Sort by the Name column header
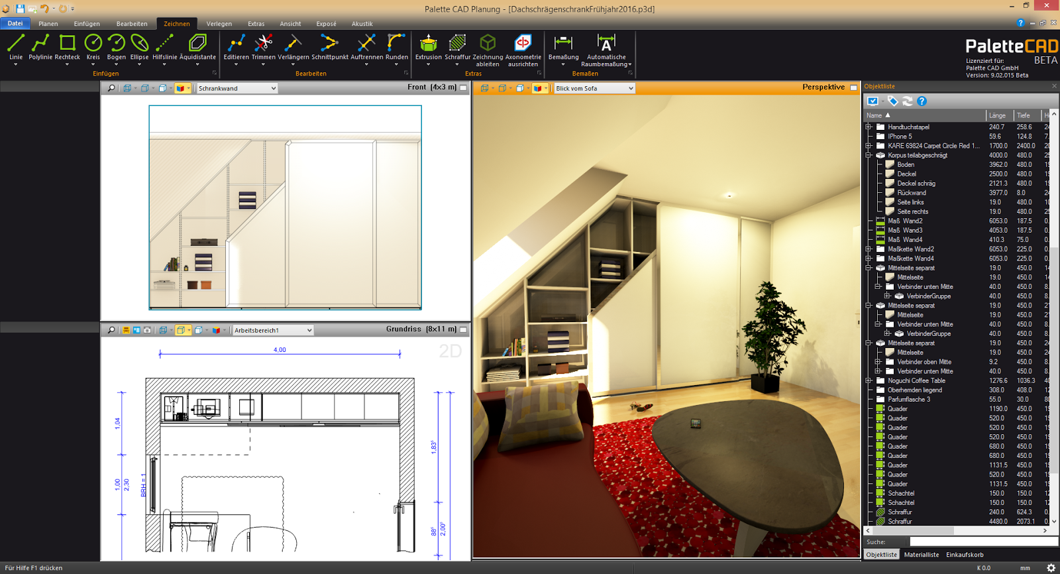 tap(925, 115)
